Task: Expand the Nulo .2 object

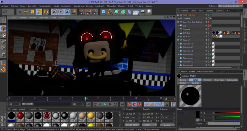Action: [x=178, y=40]
